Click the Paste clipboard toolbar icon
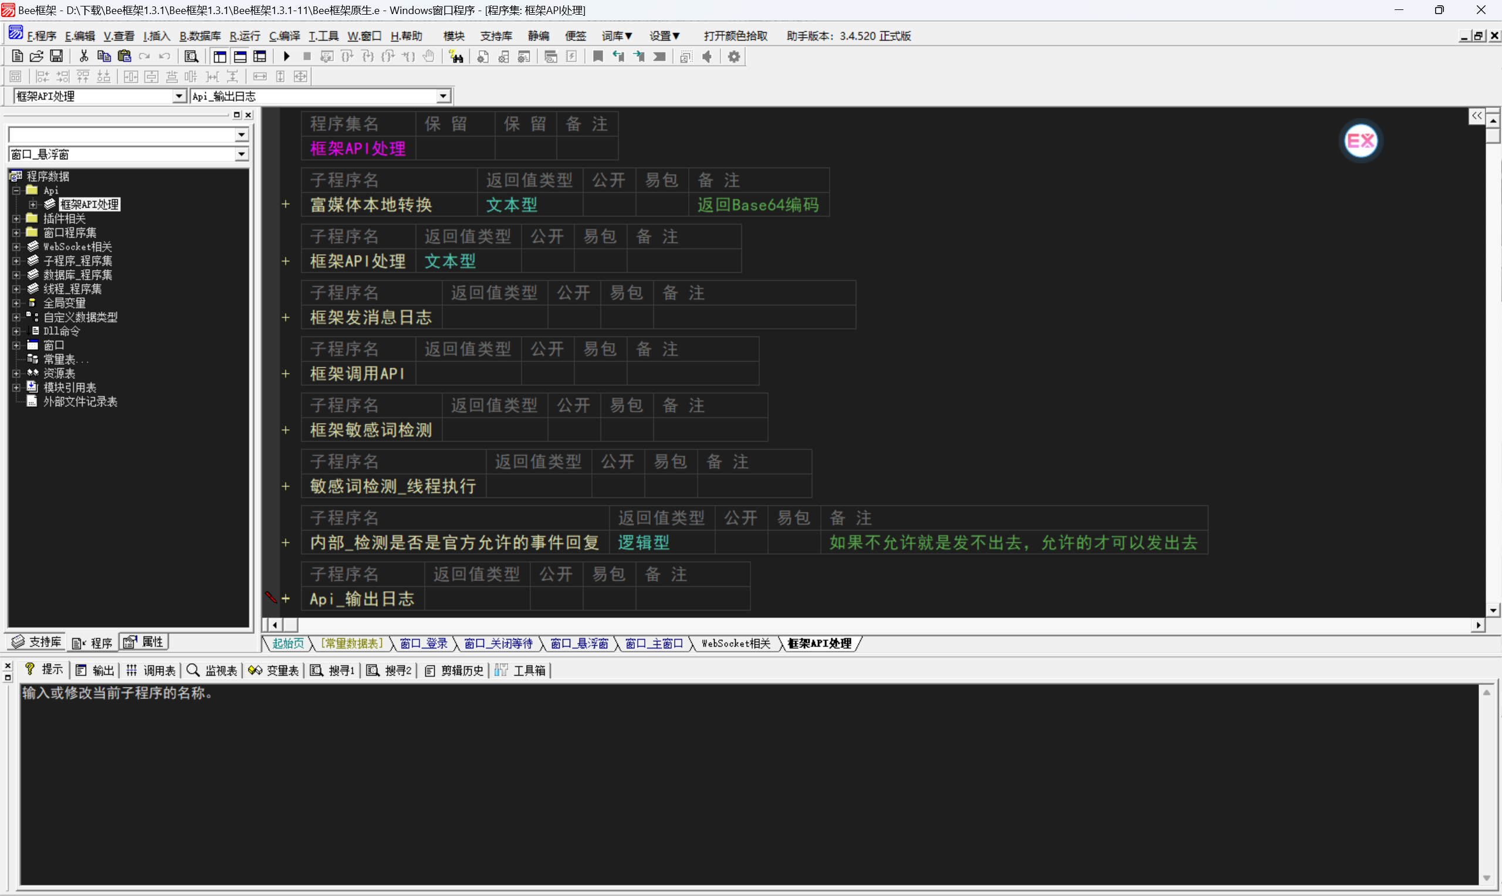Image resolution: width=1502 pixels, height=896 pixels. pos(124,57)
